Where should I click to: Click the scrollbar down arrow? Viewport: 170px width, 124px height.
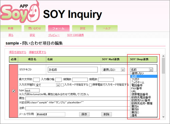163,117
